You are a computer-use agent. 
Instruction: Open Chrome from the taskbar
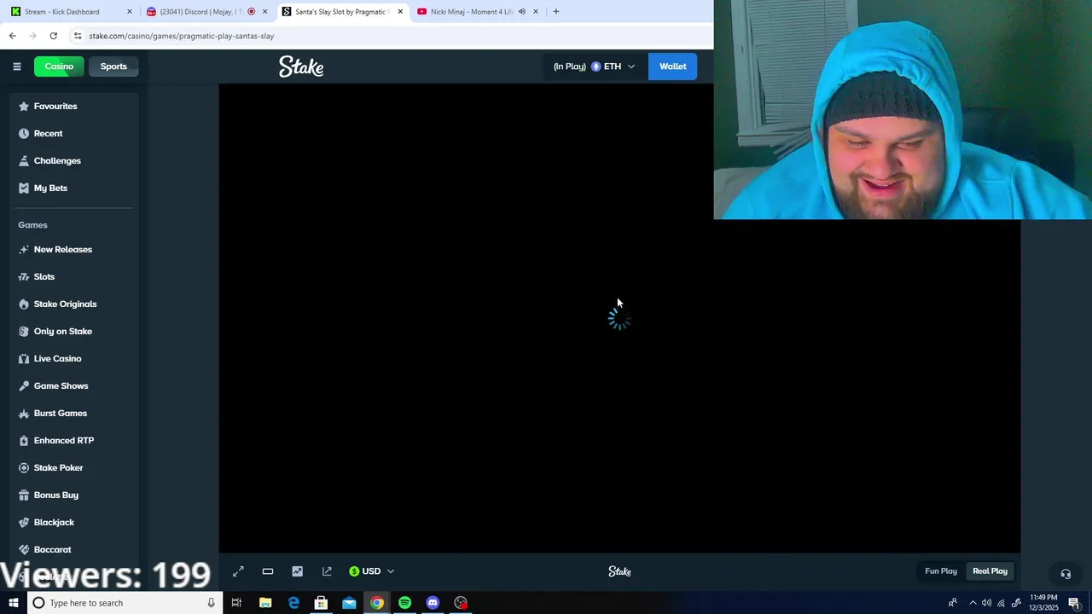tap(376, 603)
